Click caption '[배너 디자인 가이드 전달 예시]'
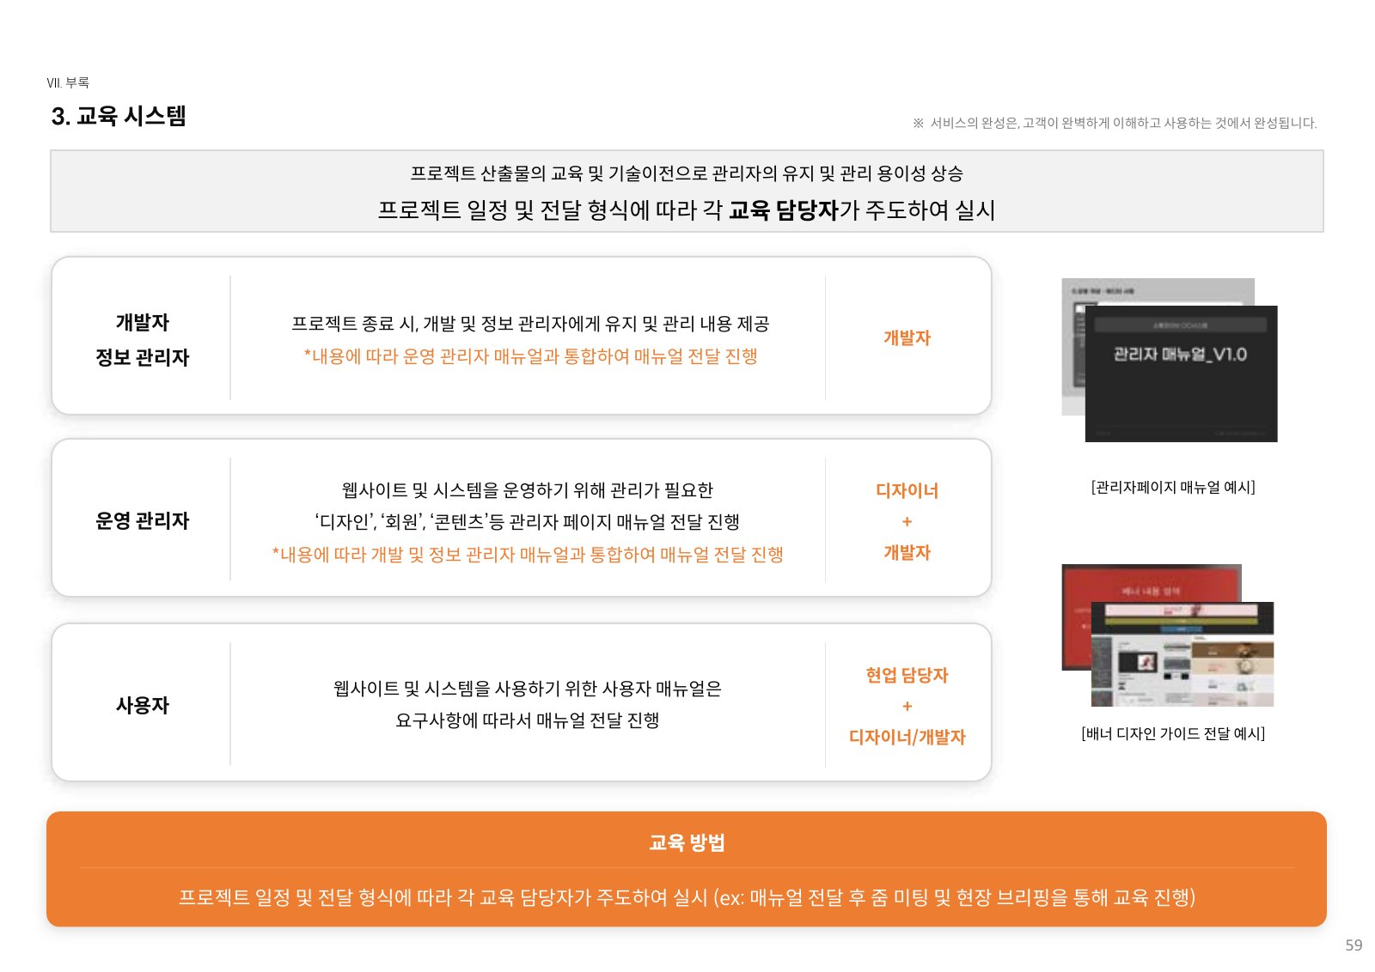This screenshot has width=1375, height=972. click(x=1173, y=733)
